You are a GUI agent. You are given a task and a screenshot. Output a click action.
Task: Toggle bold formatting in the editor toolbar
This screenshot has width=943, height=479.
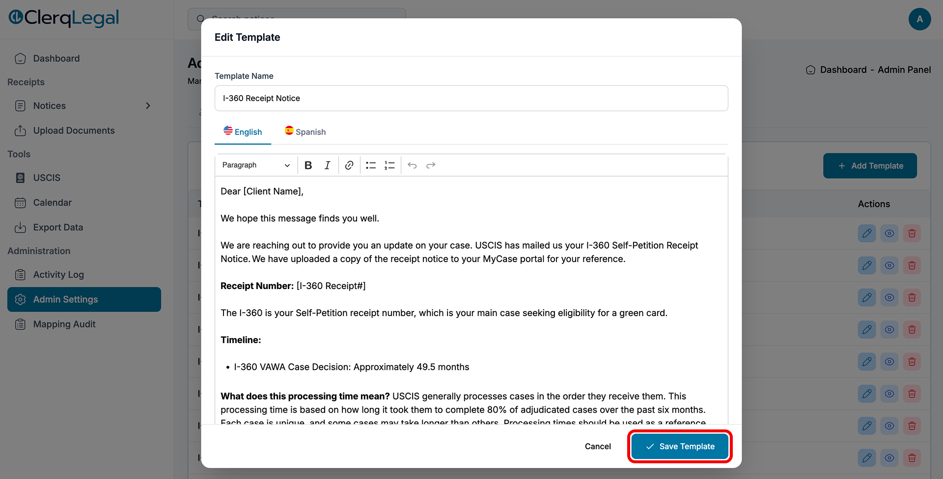[308, 165]
